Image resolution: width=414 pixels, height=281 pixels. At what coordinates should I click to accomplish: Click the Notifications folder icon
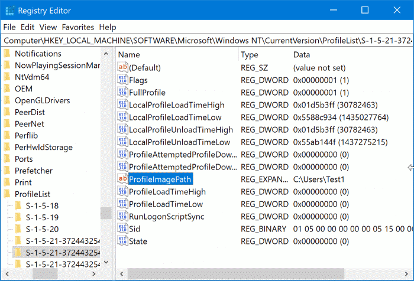pyautogui.click(x=7, y=54)
